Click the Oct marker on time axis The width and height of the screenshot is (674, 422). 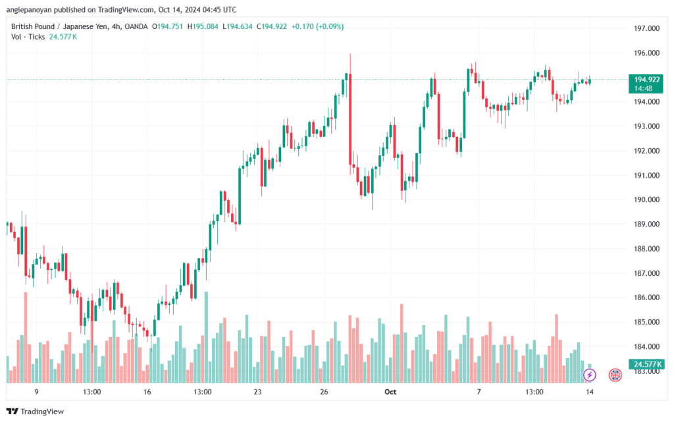390,392
